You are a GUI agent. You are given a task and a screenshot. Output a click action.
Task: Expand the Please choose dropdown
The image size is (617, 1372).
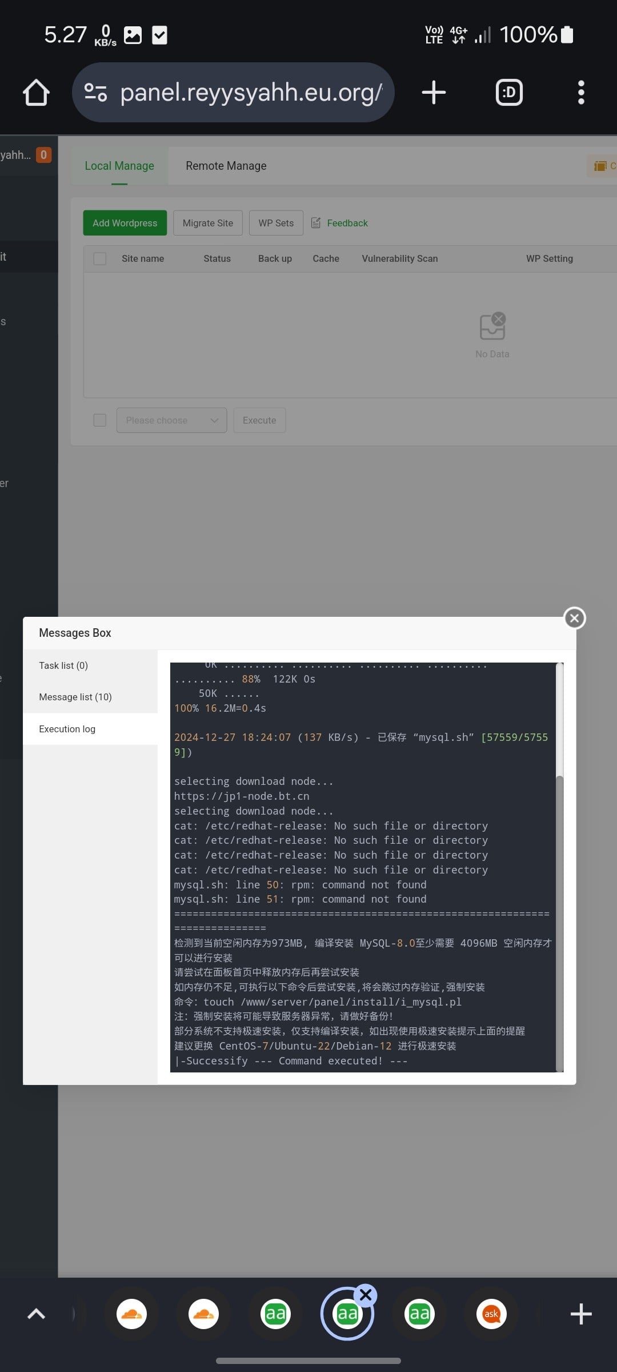pyautogui.click(x=171, y=420)
